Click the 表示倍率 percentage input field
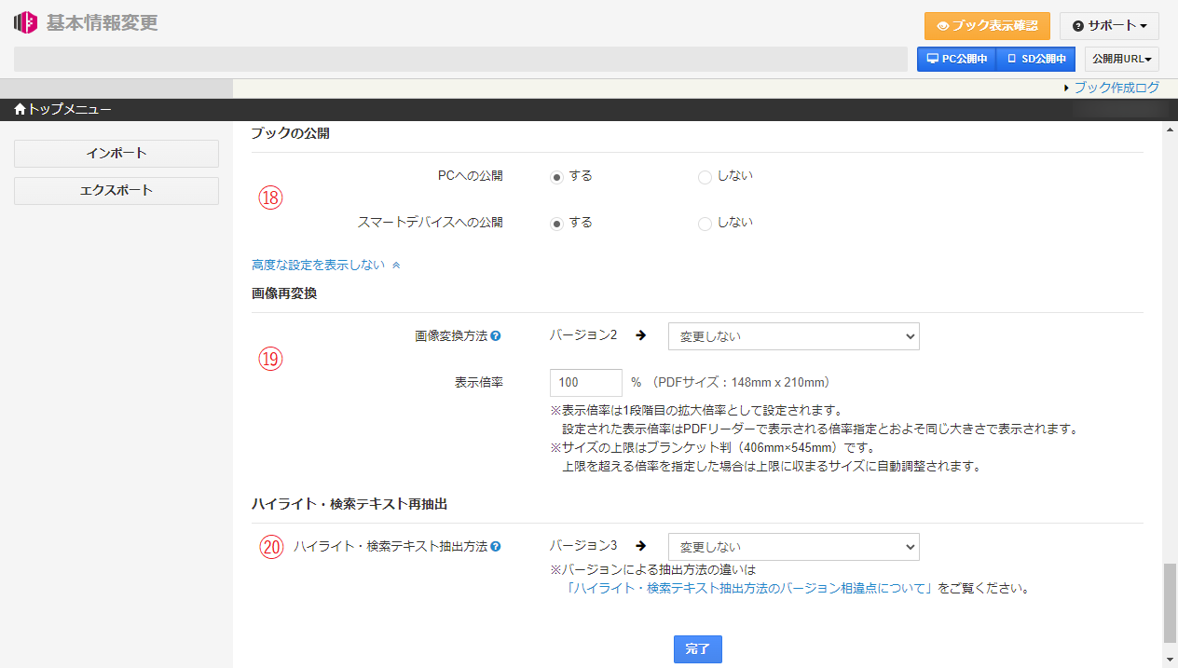This screenshot has height=668, width=1178. (x=585, y=382)
